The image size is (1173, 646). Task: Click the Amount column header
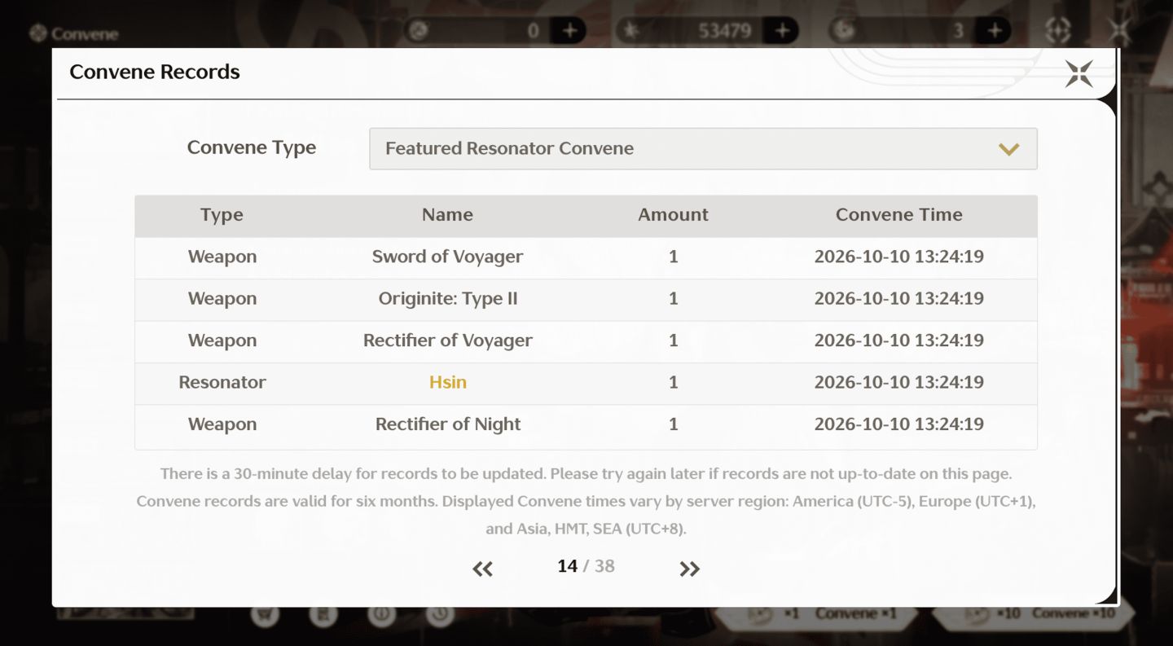(673, 215)
